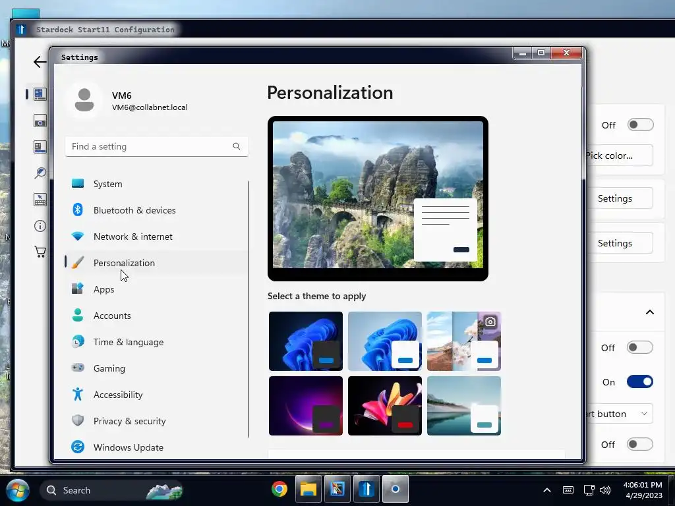
Task: Apply the Windows dark bloom theme
Action: 306,341
